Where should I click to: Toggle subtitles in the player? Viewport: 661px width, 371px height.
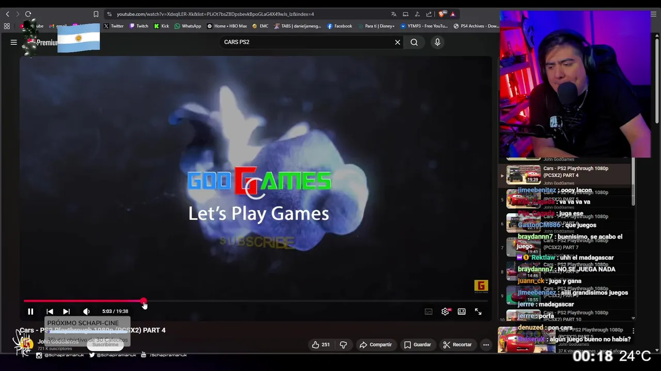tap(428, 311)
